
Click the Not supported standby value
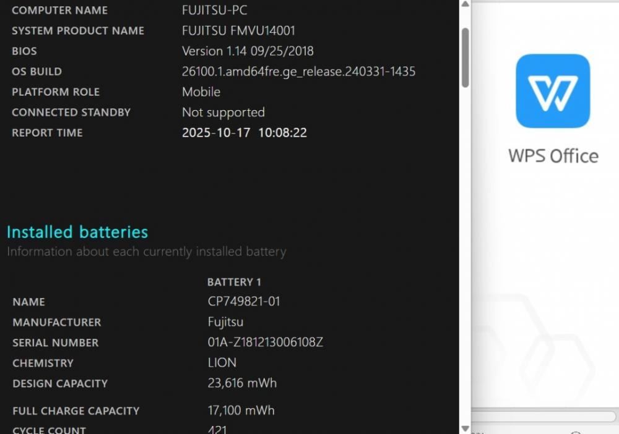(223, 113)
